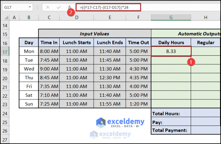The width and height of the screenshot is (221, 144).
Task: Click the Day header cell
Action: click(x=29, y=43)
